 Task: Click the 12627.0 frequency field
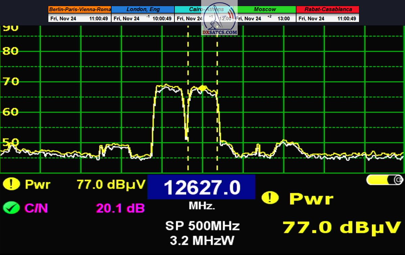[x=201, y=187]
